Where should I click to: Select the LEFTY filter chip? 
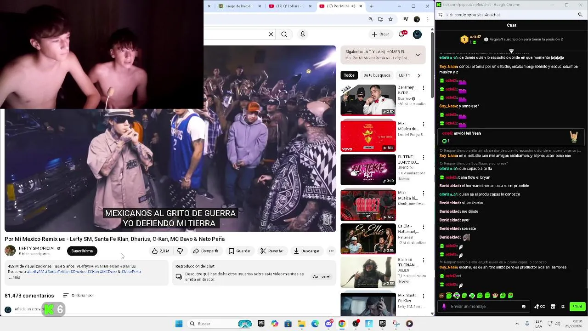[x=404, y=75]
